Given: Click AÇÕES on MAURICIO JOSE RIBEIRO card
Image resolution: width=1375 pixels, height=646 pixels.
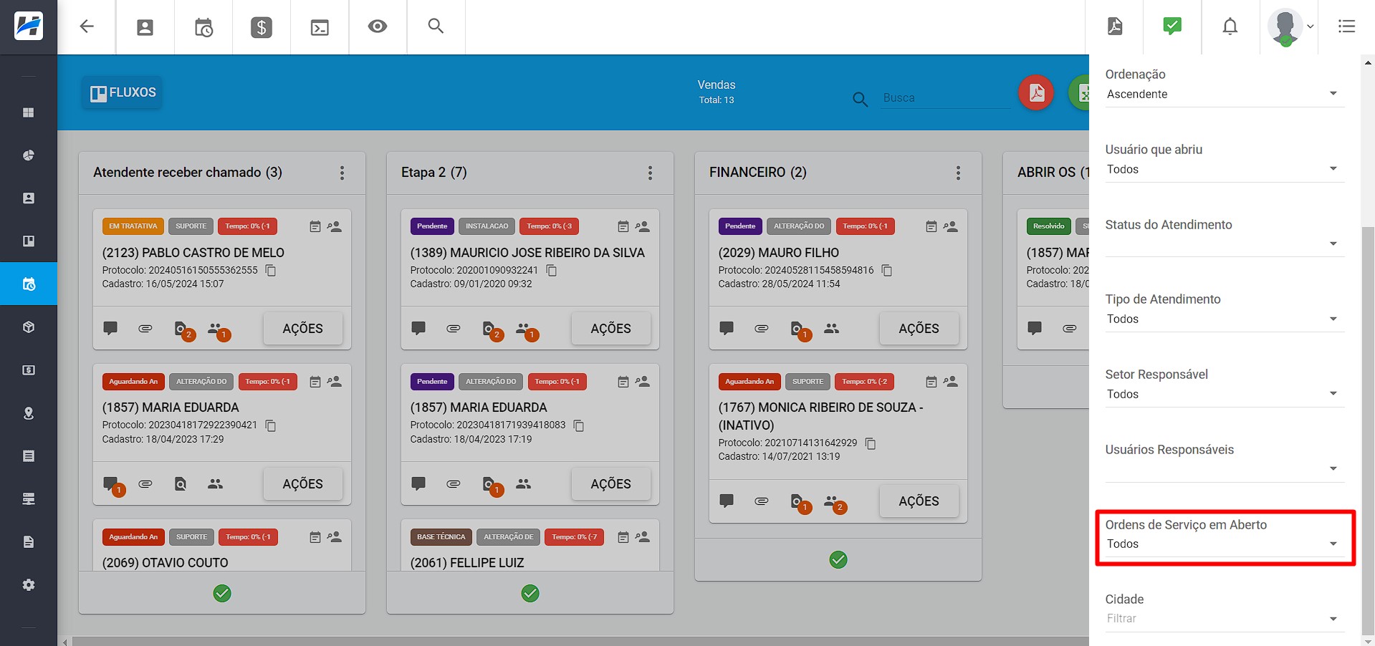Looking at the screenshot, I should pos(610,329).
